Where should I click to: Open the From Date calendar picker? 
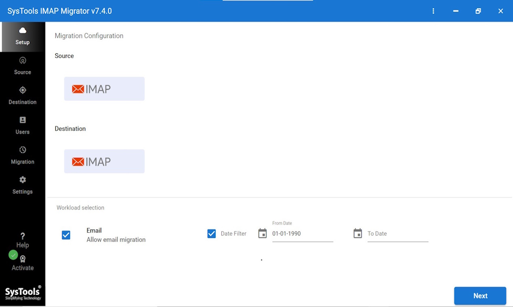[x=263, y=233]
